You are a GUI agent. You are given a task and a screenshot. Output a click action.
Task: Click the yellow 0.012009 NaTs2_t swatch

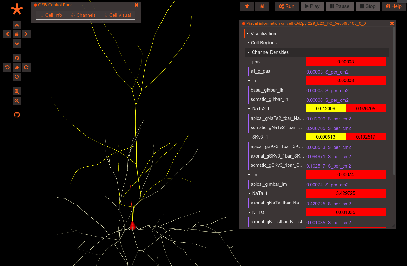(x=326, y=108)
